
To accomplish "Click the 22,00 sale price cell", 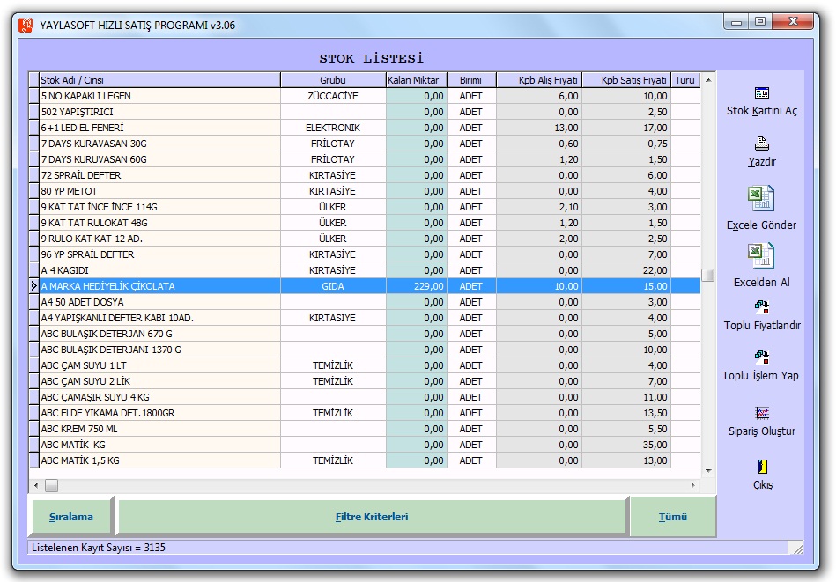I will 626,270.
